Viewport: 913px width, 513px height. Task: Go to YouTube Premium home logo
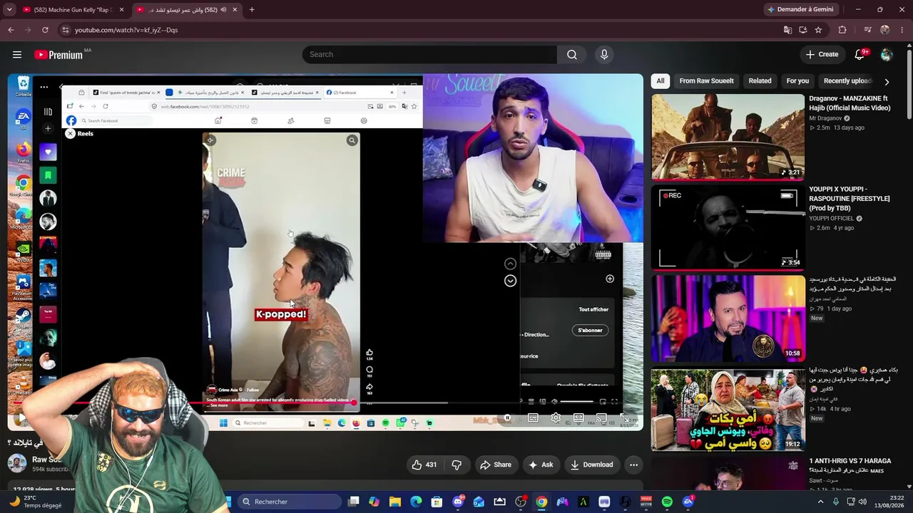(x=58, y=55)
